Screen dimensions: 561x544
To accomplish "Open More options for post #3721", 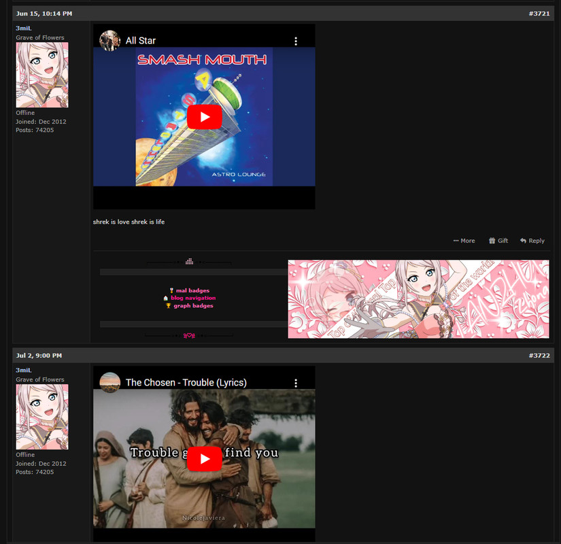I will [x=464, y=241].
